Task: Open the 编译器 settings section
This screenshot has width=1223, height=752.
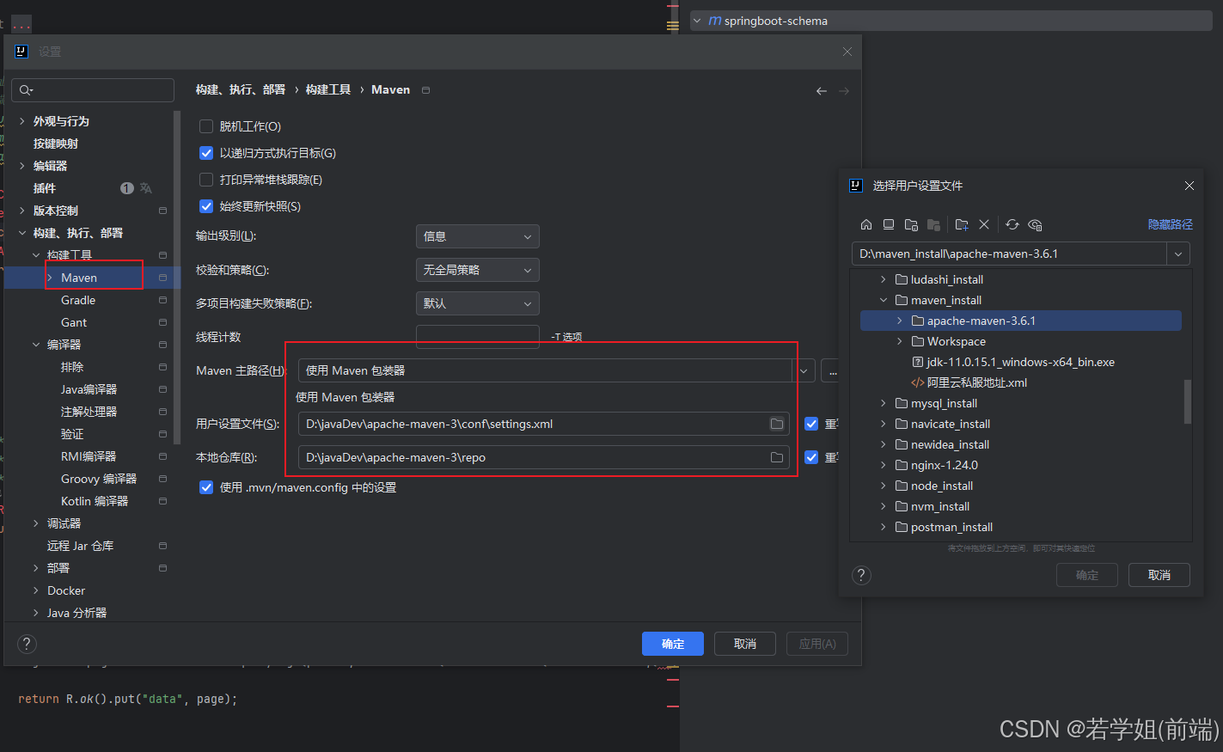Action: pos(64,344)
